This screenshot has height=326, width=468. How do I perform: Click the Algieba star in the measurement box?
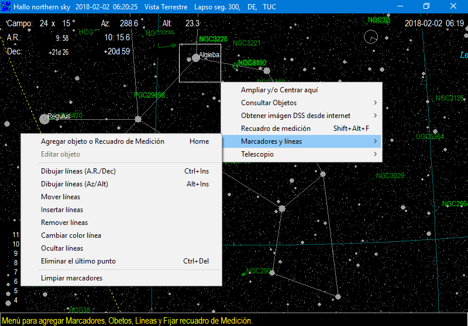tap(196, 58)
